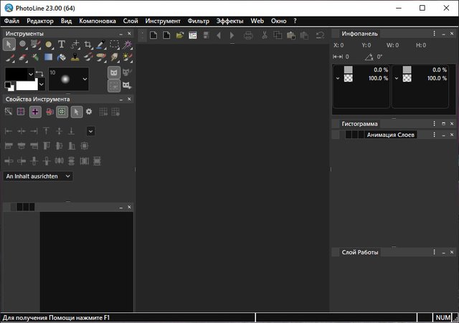This screenshot has width=459, height=323.
Task: Close the Гистограмма panel
Action: tap(453, 124)
